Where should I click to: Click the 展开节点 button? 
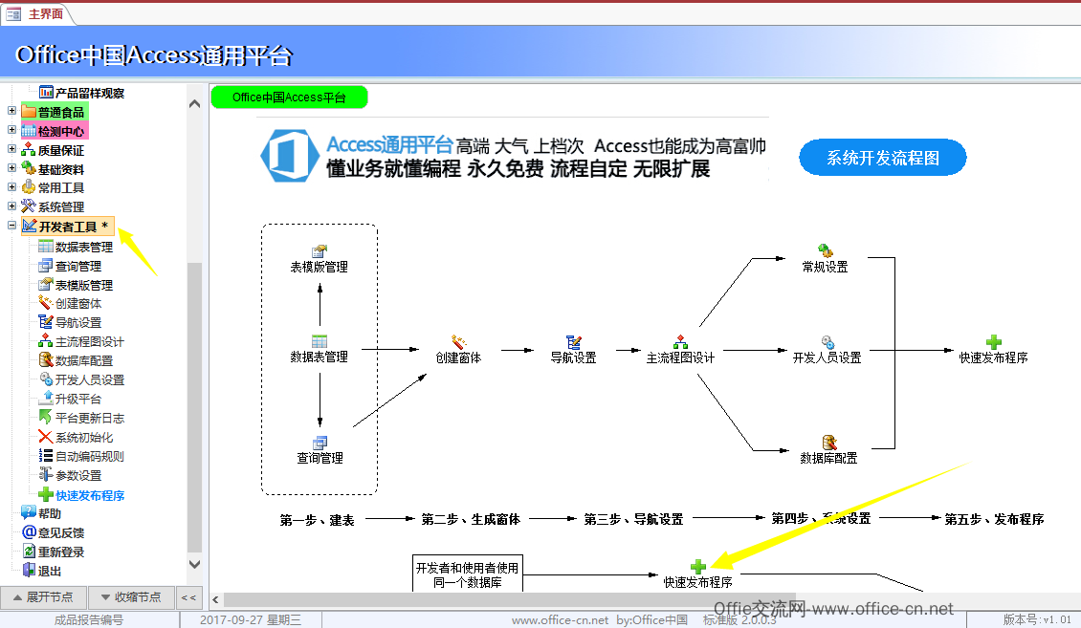tap(43, 597)
